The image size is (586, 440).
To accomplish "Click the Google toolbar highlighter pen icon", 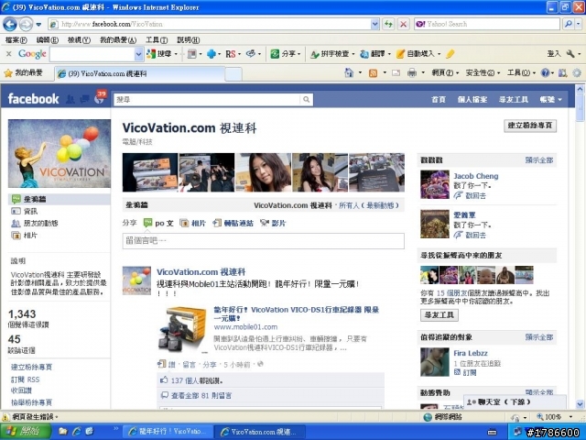I will coord(450,54).
